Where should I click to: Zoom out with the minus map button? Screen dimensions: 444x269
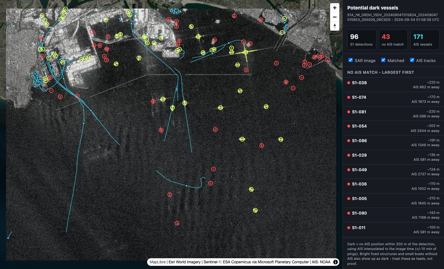(x=335, y=17)
